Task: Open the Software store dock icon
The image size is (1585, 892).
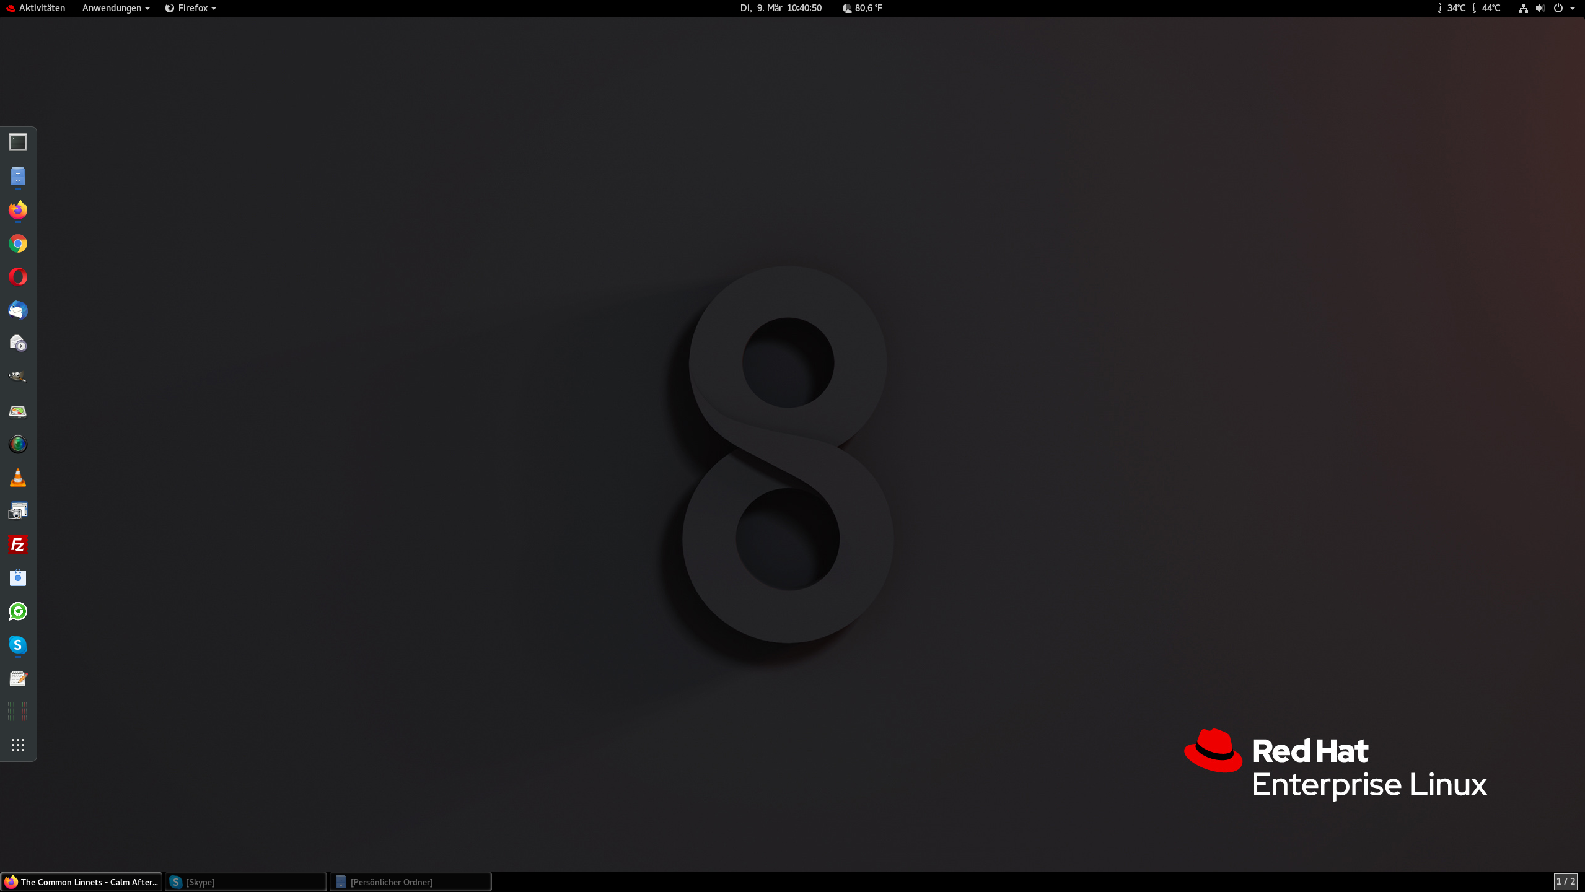Action: tap(18, 578)
